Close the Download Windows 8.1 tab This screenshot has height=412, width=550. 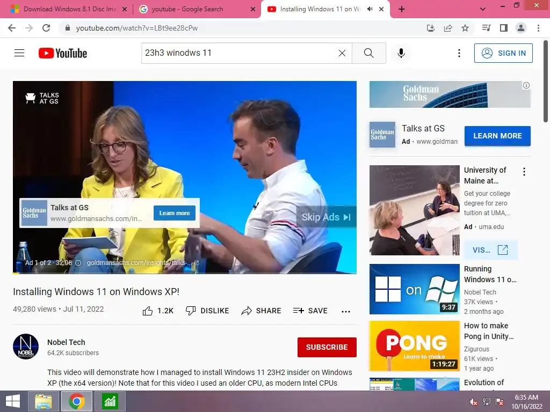pos(124,10)
